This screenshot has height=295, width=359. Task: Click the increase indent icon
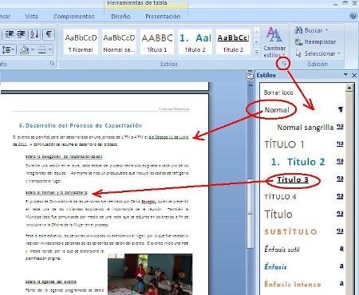tap(21, 34)
